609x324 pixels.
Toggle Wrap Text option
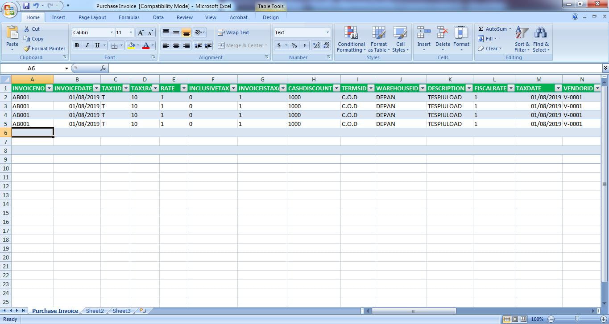click(x=233, y=32)
